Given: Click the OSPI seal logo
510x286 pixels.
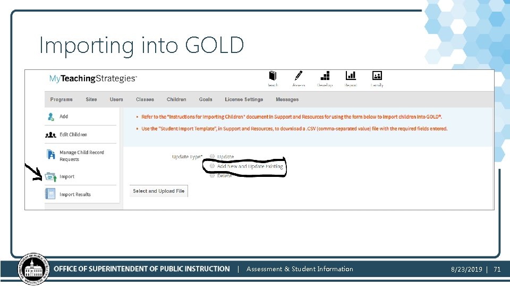Looking at the screenshot, I should pyautogui.click(x=33, y=269).
